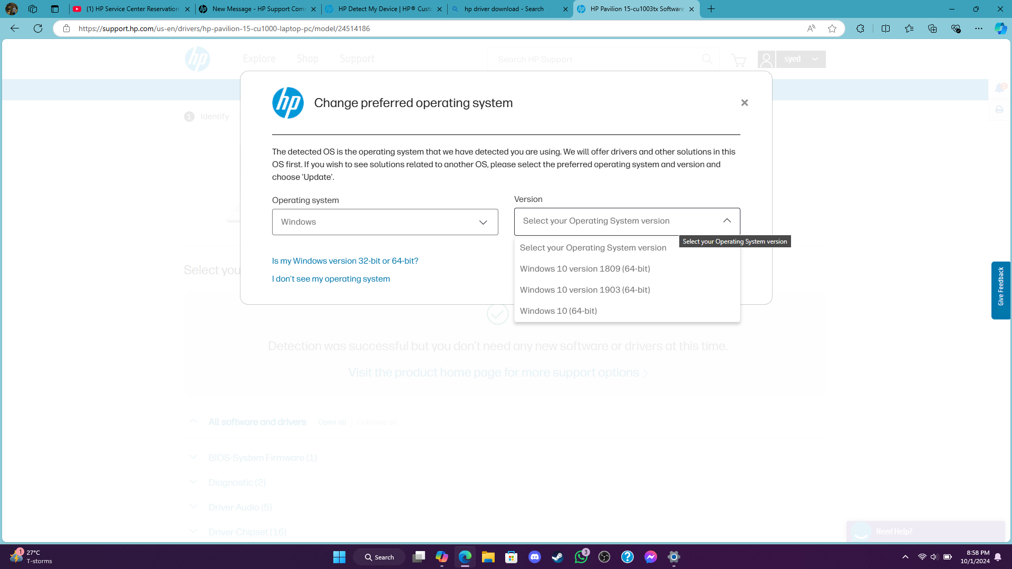
Task: Switch to New Message - HP Support Community tab
Action: pos(257,9)
